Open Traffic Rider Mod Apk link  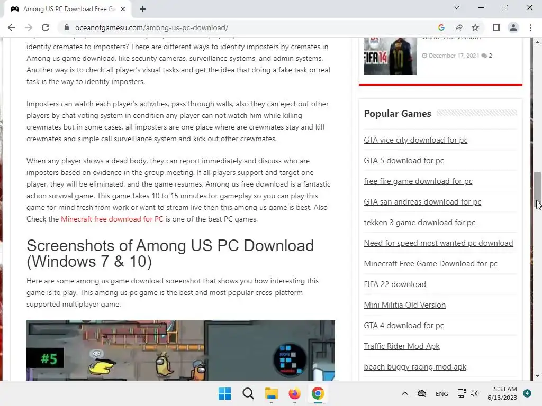click(402, 346)
